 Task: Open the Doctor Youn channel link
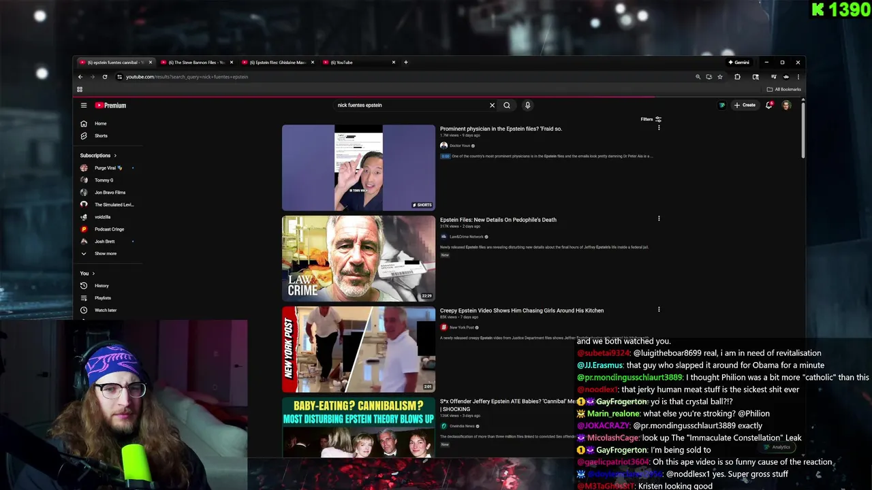pos(460,146)
